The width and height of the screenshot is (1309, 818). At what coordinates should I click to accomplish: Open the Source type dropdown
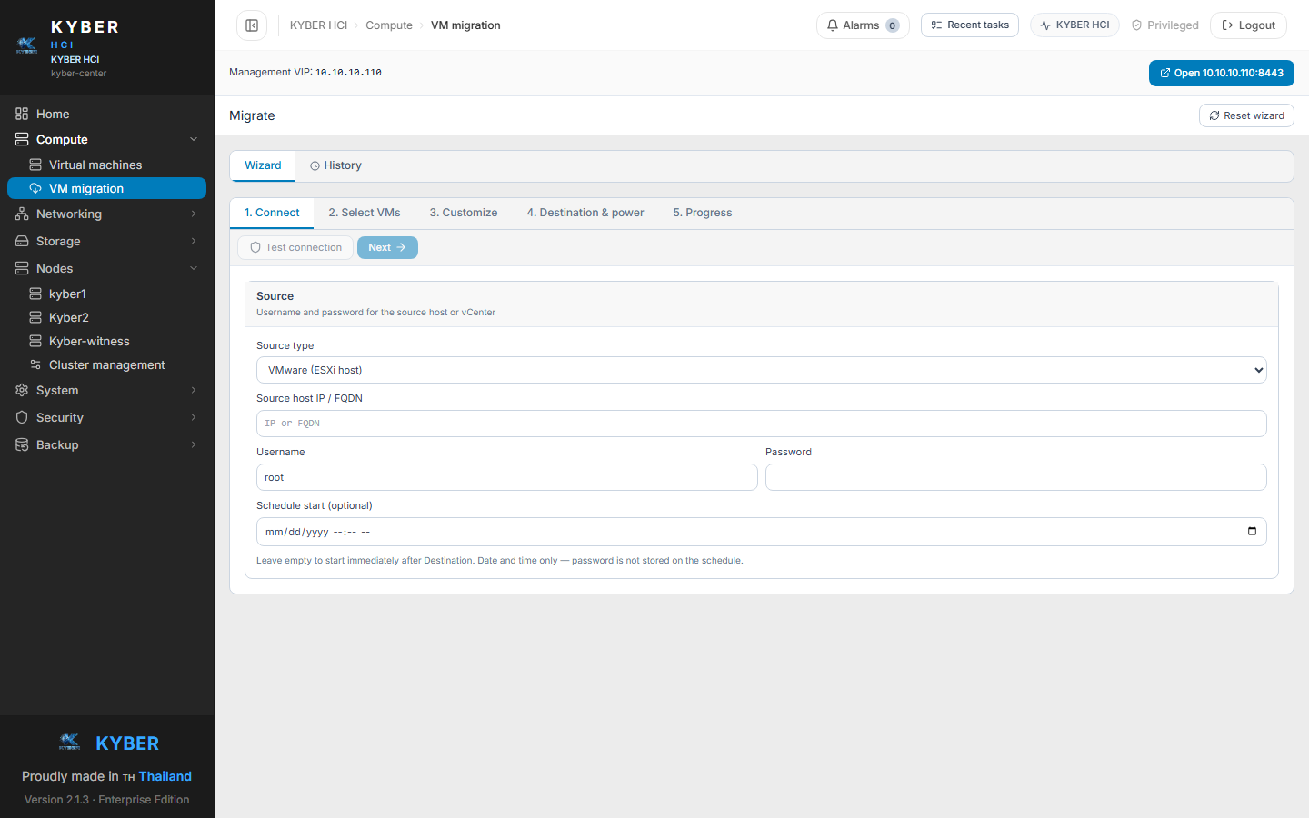(x=762, y=370)
